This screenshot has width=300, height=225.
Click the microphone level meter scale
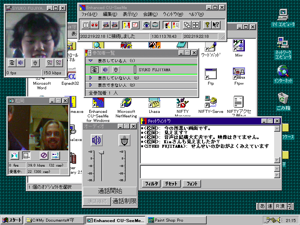pyautogui.click(x=123, y=166)
